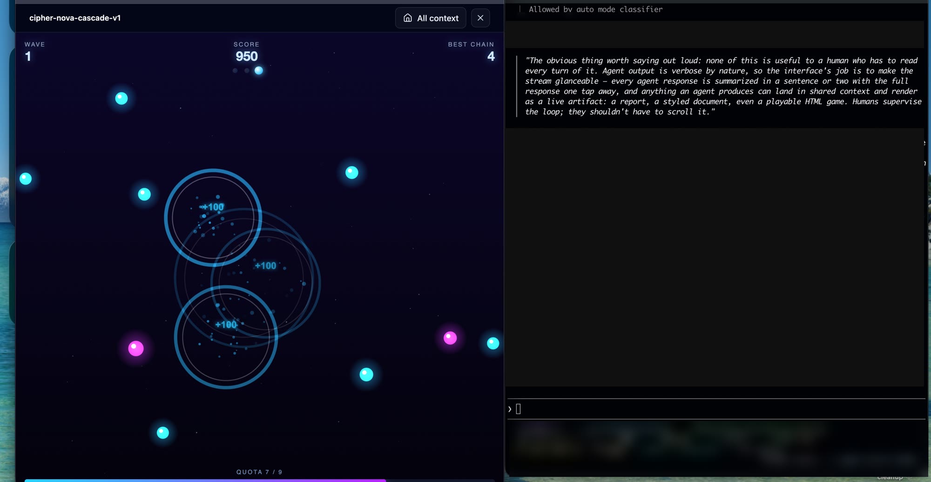Viewport: 931px width, 482px height.
Task: Pop the topmost cyan orb below the WAVE label
Action: 121,98
